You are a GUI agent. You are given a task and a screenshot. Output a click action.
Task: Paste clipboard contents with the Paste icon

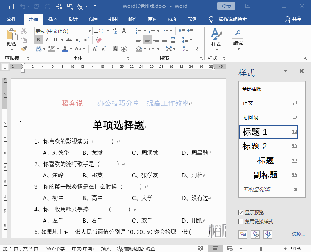[x=11, y=35]
